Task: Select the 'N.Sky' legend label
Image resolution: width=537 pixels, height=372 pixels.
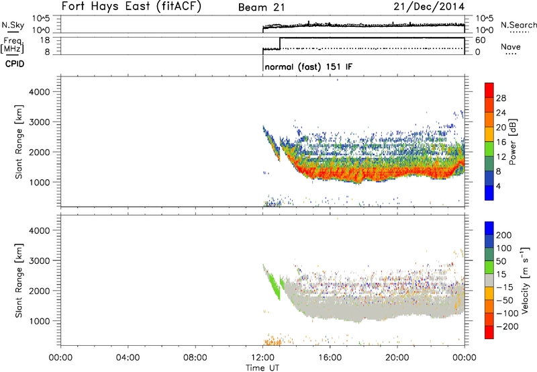Action: tap(13, 25)
